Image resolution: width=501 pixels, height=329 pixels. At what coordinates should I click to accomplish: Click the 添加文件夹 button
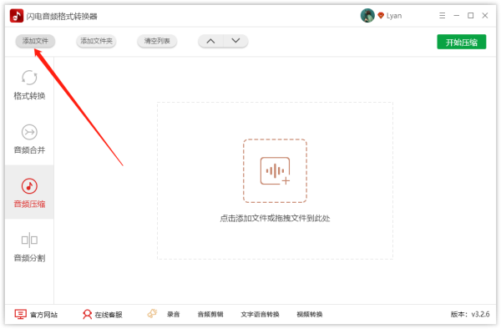(x=96, y=41)
